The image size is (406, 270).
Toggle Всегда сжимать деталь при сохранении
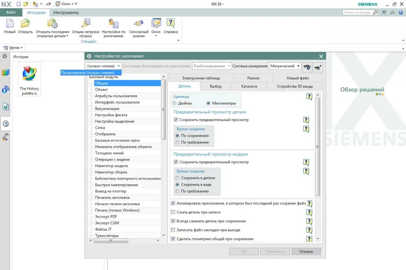pos(173,221)
